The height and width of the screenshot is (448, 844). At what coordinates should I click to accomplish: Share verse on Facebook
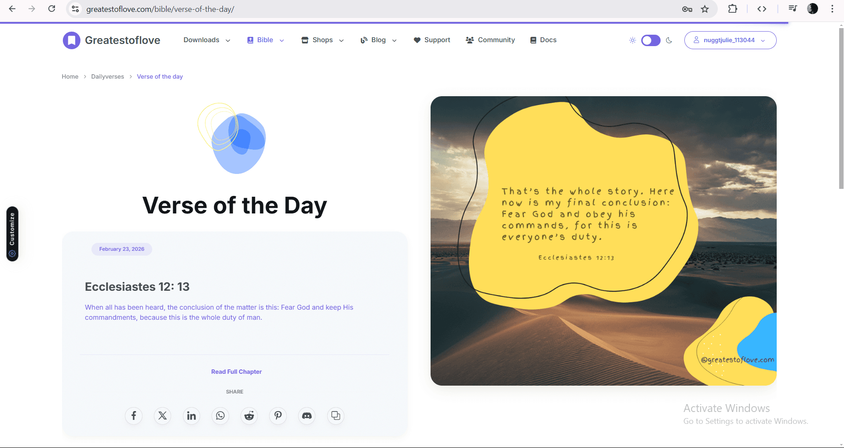pyautogui.click(x=134, y=415)
